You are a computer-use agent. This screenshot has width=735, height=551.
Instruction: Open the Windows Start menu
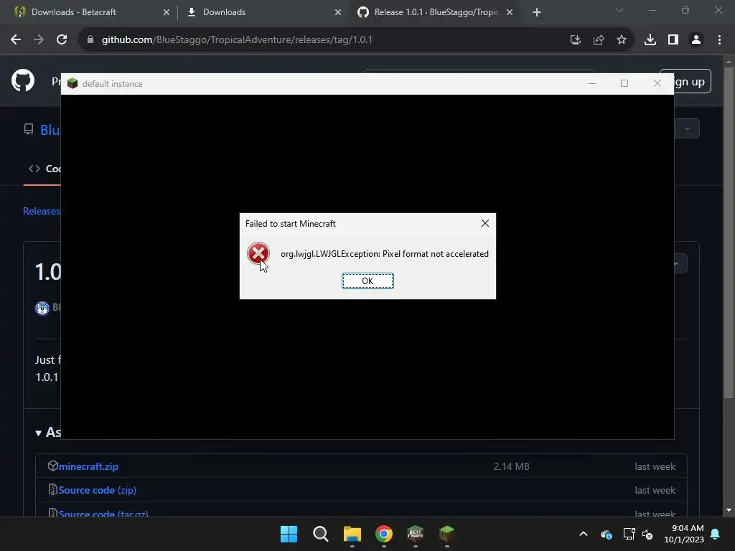[x=289, y=534]
